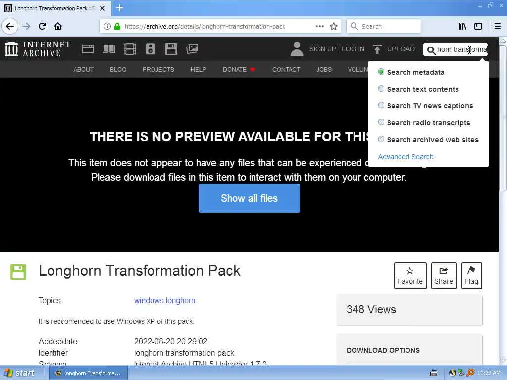This screenshot has width=507, height=380.
Task: Bookmark this page with the star
Action: pyautogui.click(x=334, y=27)
